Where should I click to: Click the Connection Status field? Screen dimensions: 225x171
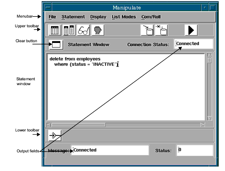(x=193, y=44)
